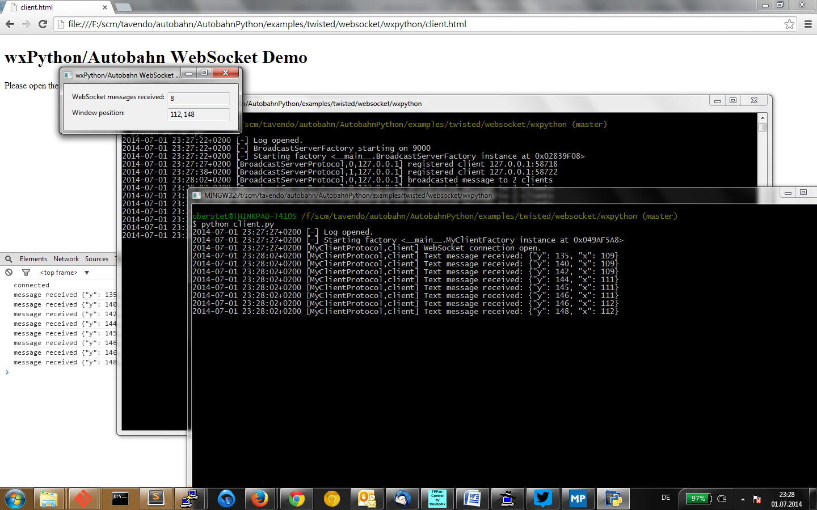Launch Sublime Text from the taskbar

tap(155, 499)
